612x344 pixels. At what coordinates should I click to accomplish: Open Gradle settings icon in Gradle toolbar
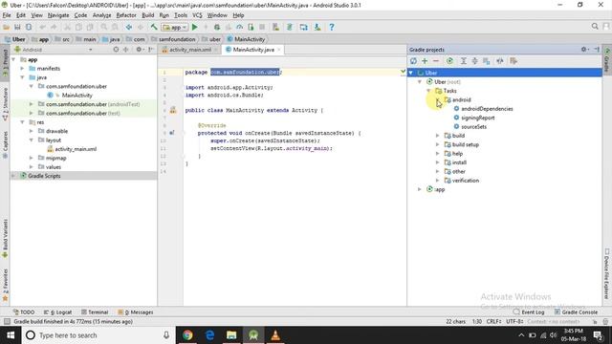(514, 61)
